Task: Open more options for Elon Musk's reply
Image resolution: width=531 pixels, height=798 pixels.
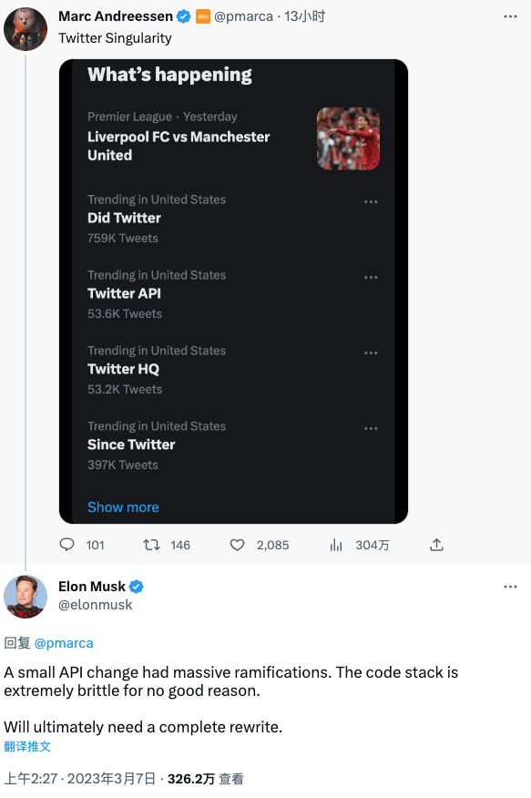Action: [510, 587]
